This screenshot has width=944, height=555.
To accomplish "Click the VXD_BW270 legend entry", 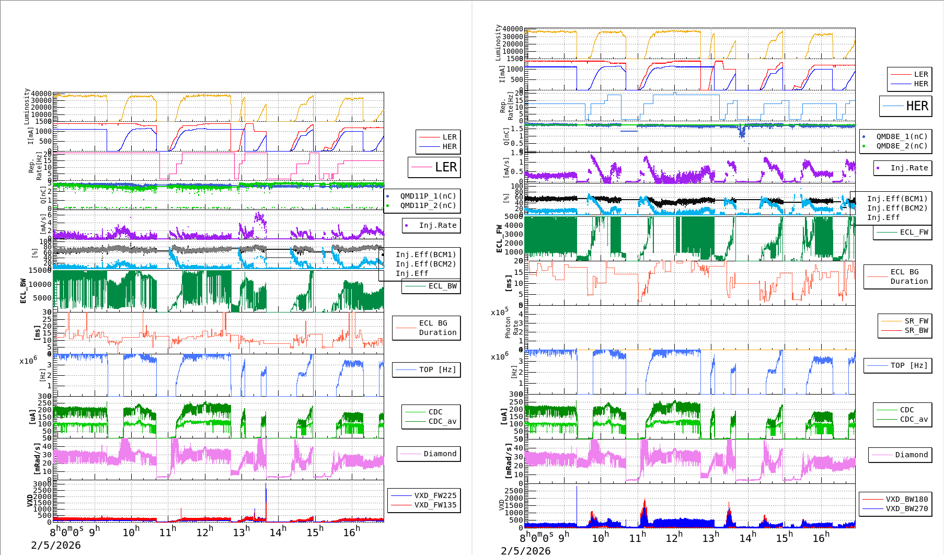I will 906,508.
